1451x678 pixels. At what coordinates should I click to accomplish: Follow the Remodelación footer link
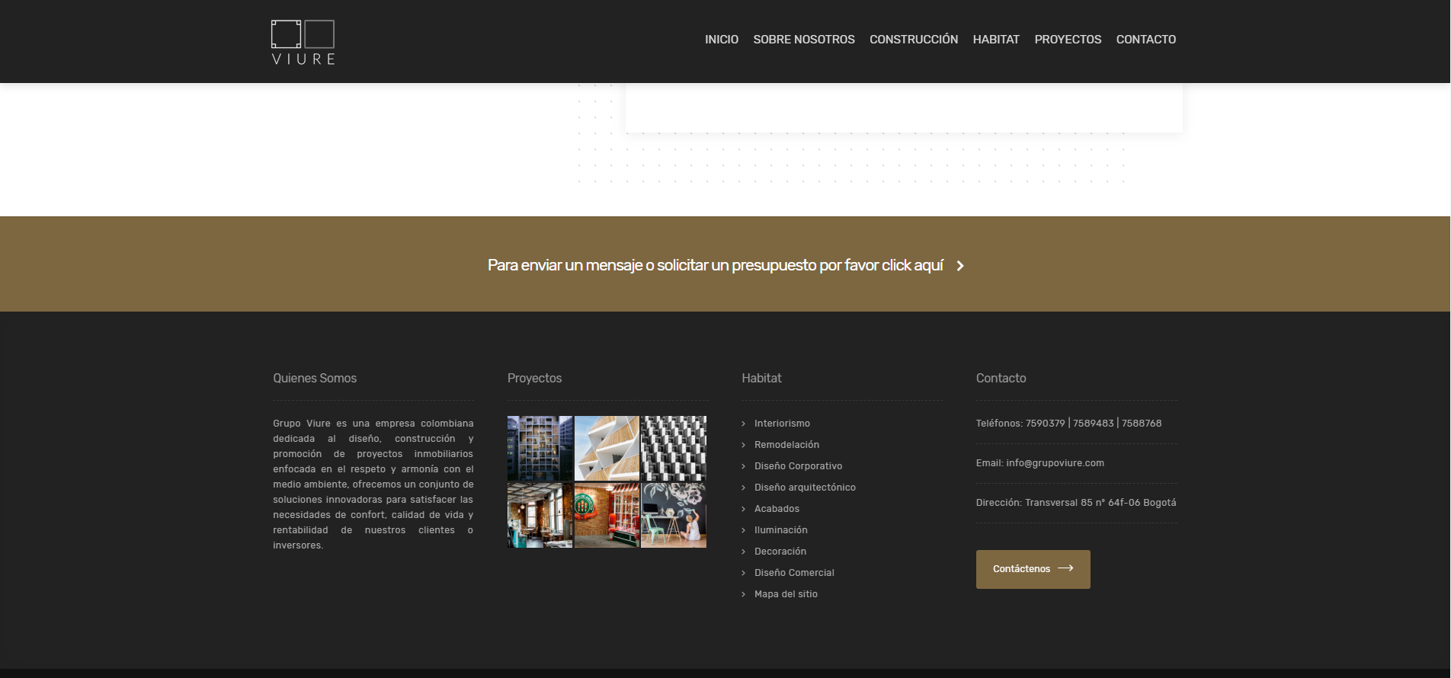pyautogui.click(x=786, y=445)
